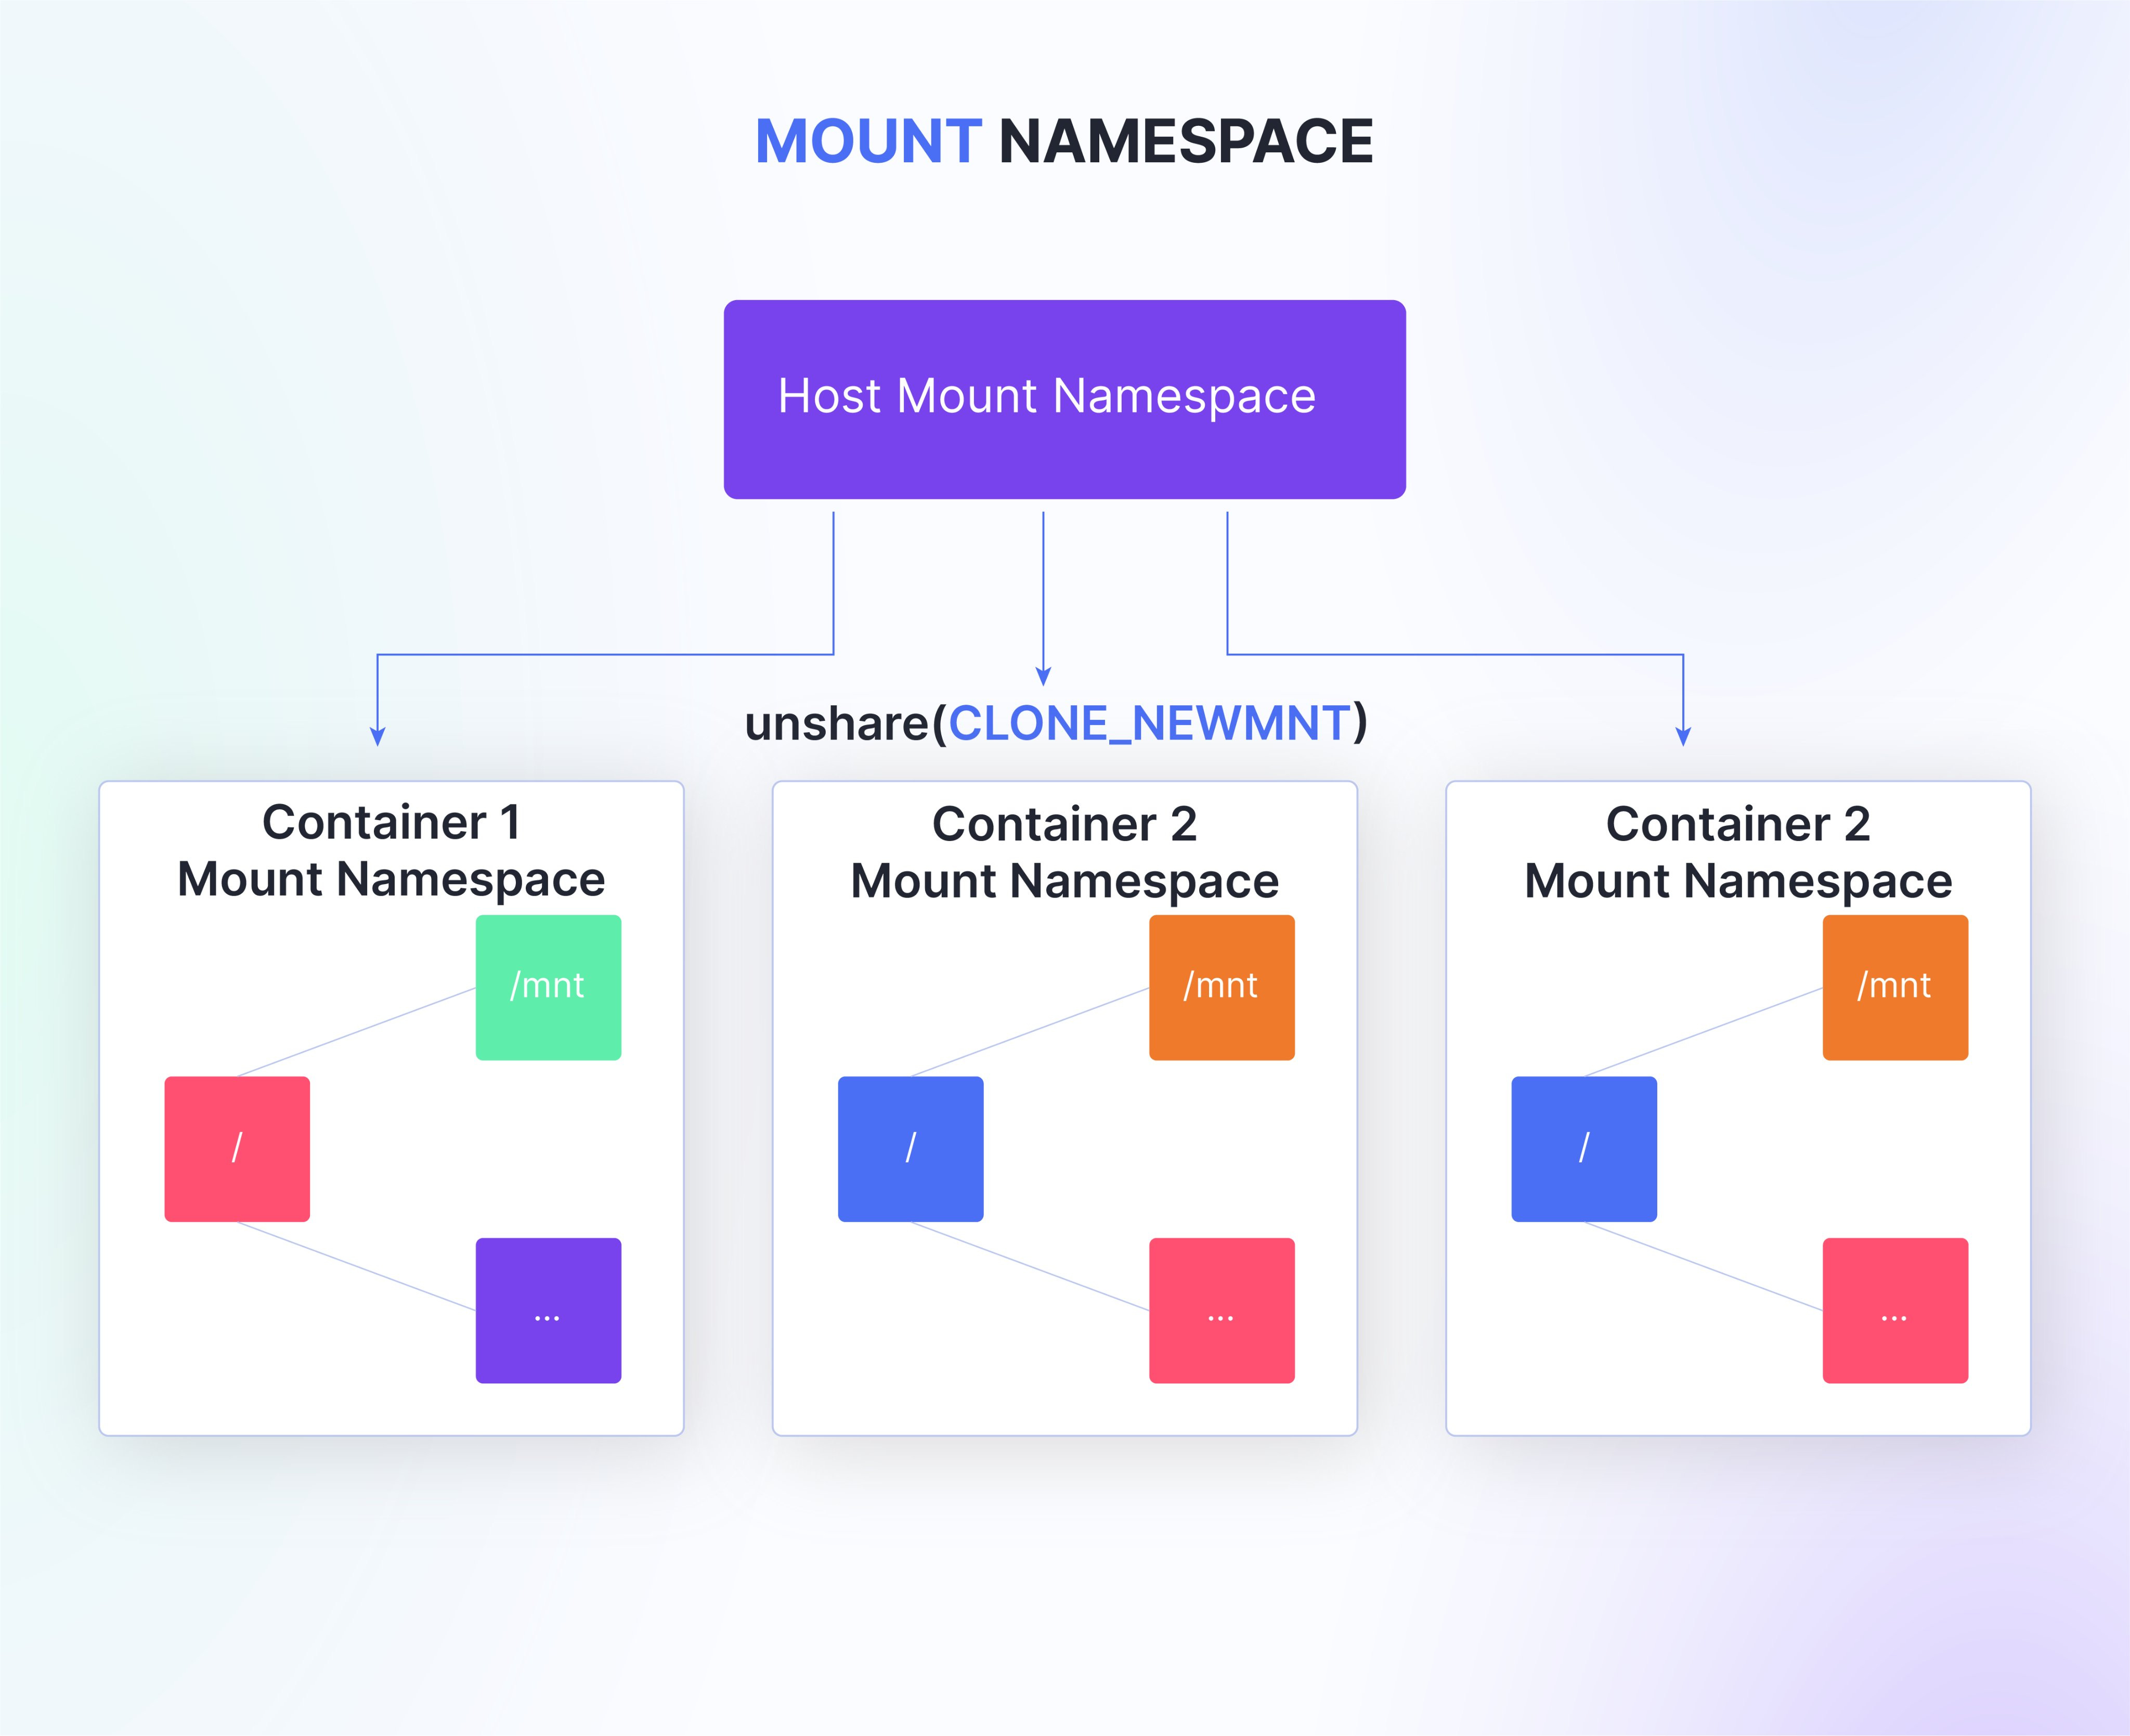
Task: Click the rightmost Container 2 Mount Namespace heading
Action: point(1738,853)
